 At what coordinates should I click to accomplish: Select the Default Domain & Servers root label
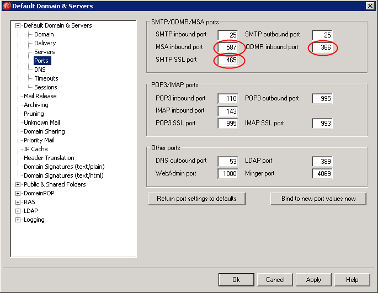click(x=57, y=25)
